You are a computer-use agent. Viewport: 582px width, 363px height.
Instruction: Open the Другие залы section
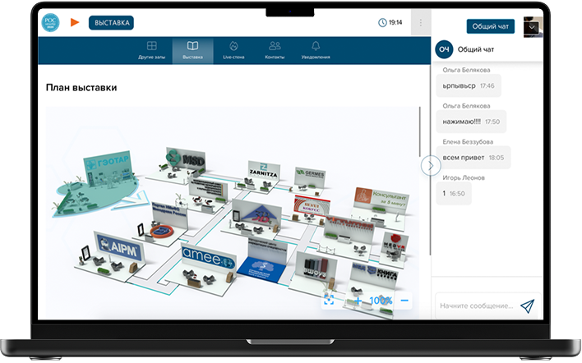tap(151, 50)
